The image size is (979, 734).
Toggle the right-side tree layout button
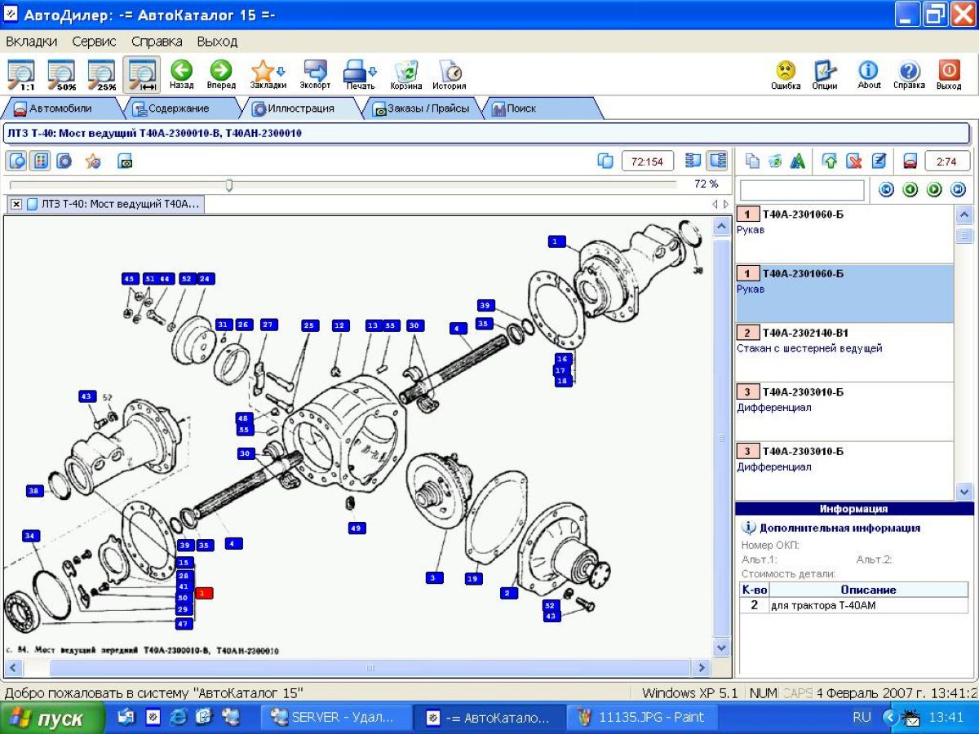[717, 161]
